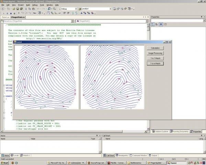Open the New Project icon dropdown arrow
This screenshot has height=165, width=206.
tap(6, 9)
